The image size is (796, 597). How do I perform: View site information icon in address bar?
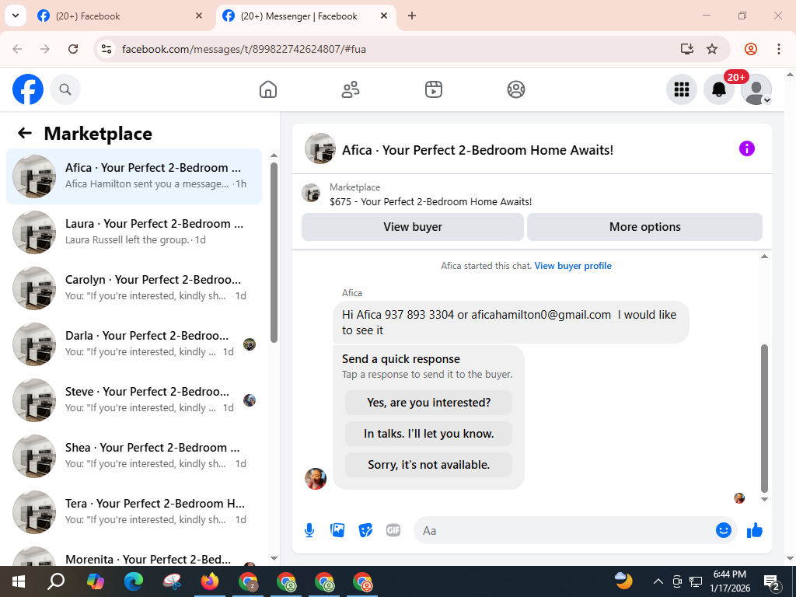(106, 49)
